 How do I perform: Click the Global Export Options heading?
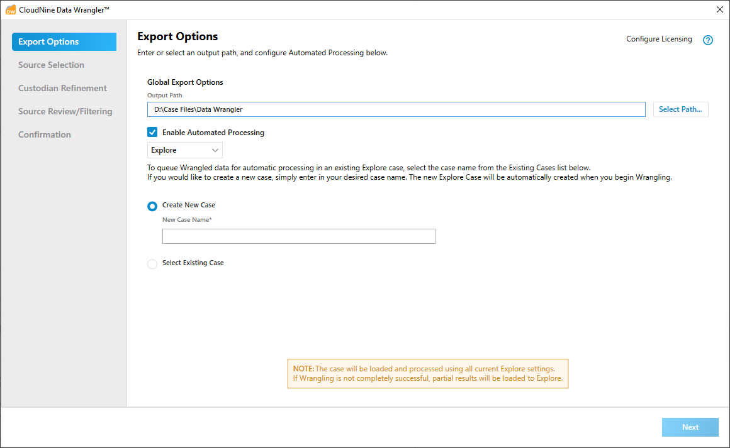point(185,82)
